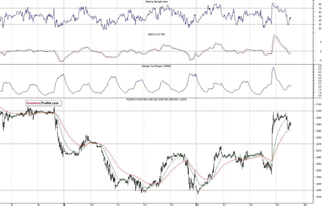Open the SunshineProfits.com logo link
This screenshot has width=322, height=206.
(43, 103)
